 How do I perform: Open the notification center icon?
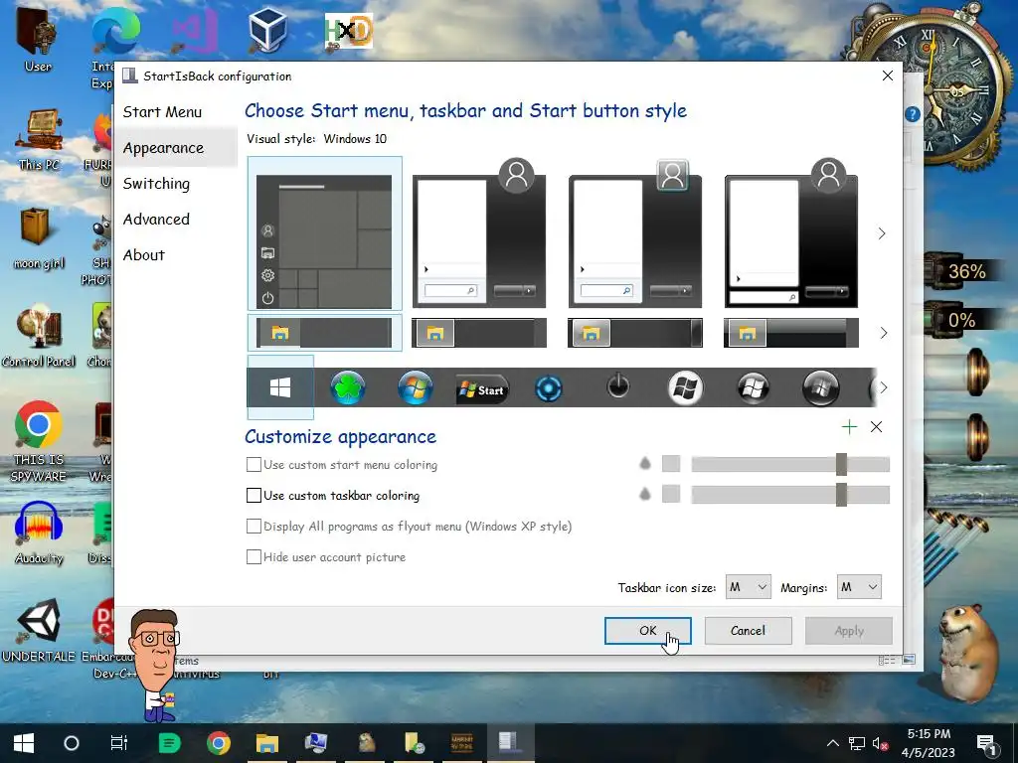987,743
